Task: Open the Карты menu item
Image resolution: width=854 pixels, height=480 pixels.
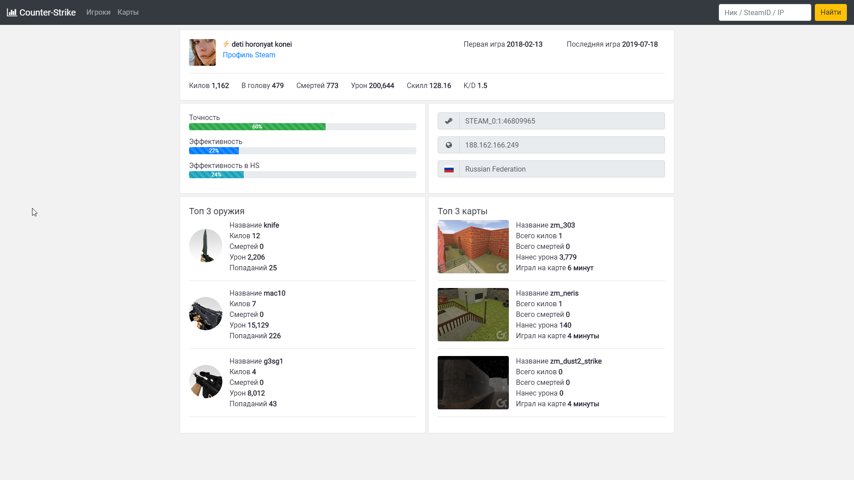Action: tap(128, 12)
